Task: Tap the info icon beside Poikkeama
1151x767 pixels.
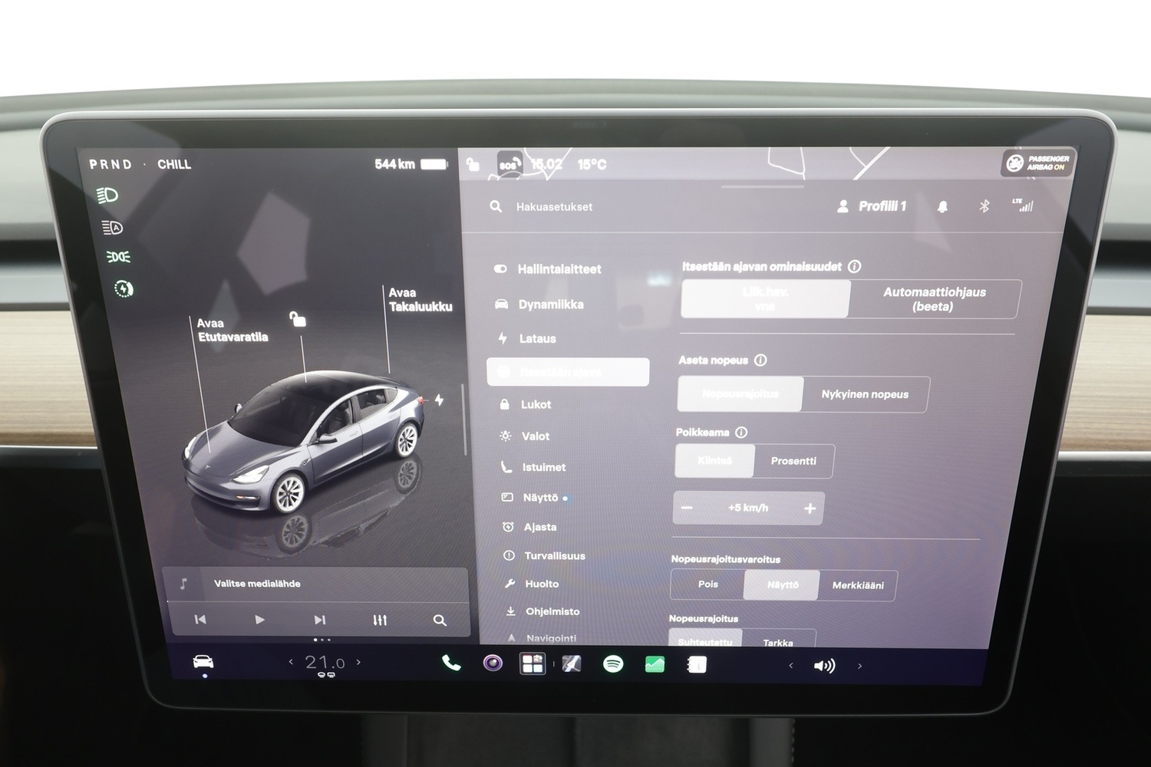Action: [741, 433]
